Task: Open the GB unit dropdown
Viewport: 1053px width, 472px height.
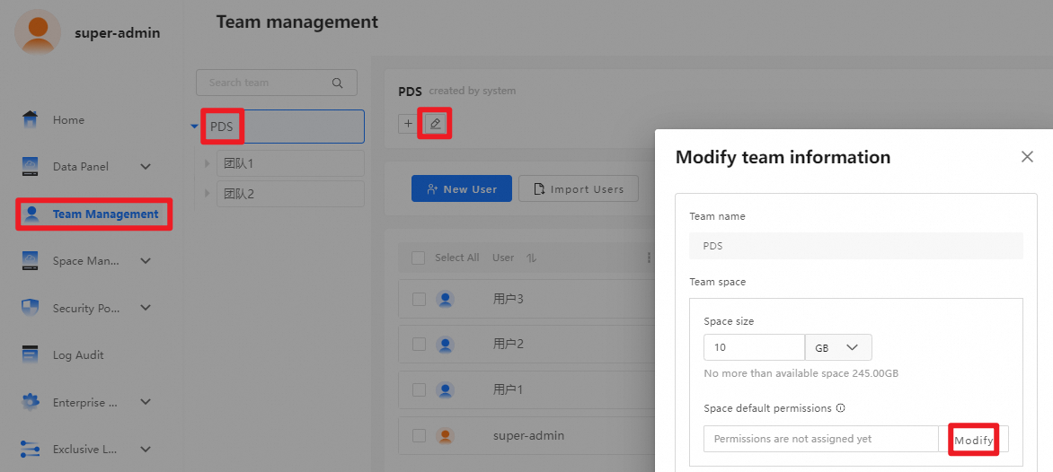Action: click(838, 347)
